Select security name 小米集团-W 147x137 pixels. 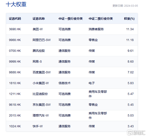pos(41,83)
